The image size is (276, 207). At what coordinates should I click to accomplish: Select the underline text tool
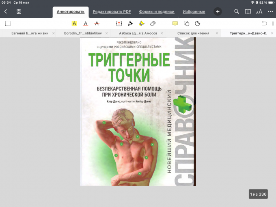point(86,24)
